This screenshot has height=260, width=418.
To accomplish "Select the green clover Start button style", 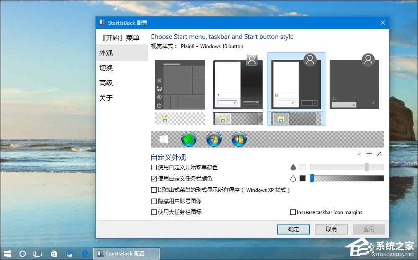I will coord(188,139).
